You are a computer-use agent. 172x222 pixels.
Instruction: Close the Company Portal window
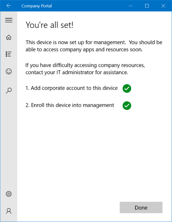click(163, 6)
